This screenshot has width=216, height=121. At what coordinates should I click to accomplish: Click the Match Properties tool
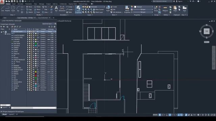[x=127, y=9]
